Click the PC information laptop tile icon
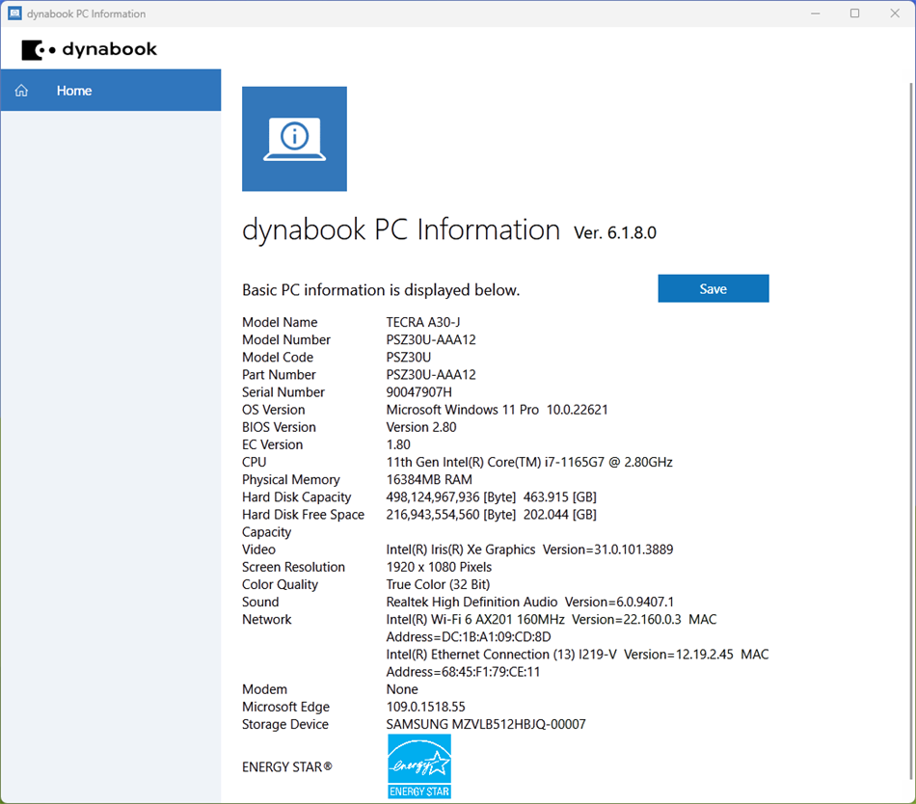This screenshot has width=916, height=804. point(294,139)
